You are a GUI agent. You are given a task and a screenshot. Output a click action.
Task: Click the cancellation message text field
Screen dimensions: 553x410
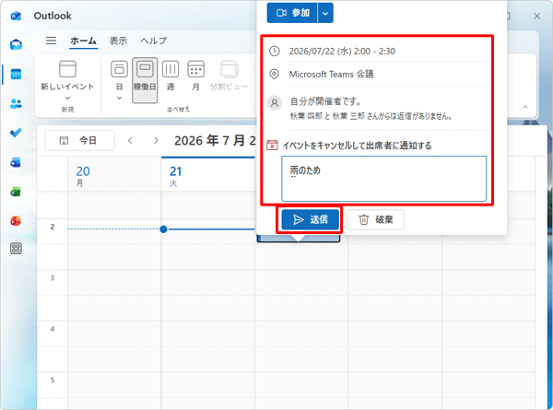pyautogui.click(x=383, y=179)
